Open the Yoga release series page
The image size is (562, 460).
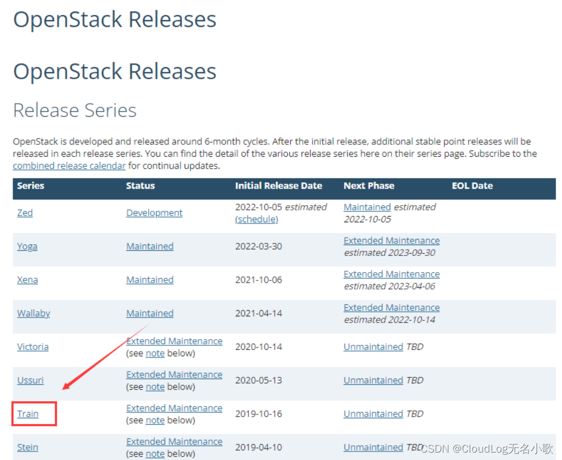27,246
